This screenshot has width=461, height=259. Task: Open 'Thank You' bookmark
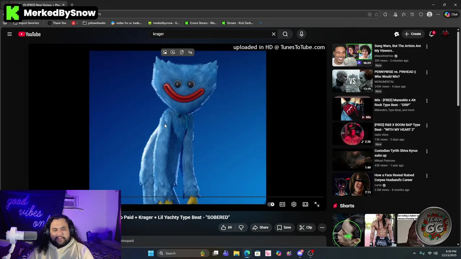(57, 23)
